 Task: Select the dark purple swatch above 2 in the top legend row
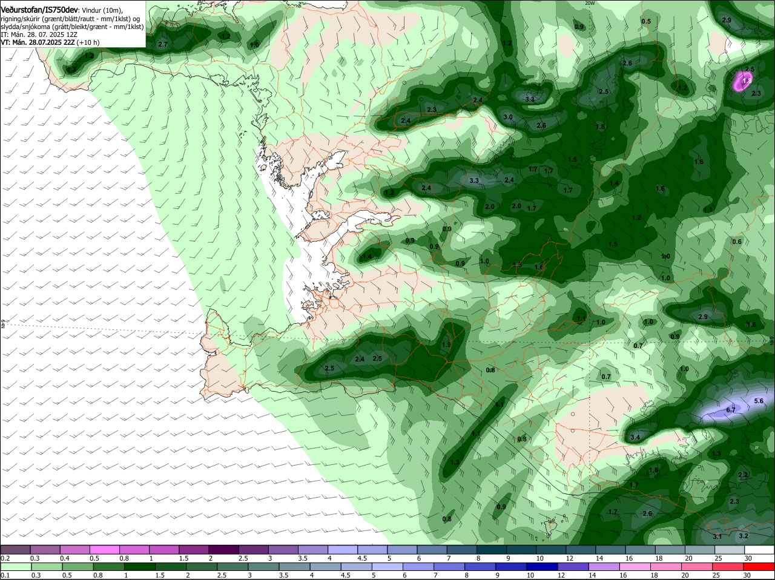223,550
